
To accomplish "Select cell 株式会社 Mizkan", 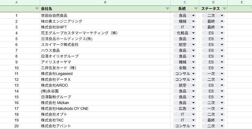I will 105,103.
